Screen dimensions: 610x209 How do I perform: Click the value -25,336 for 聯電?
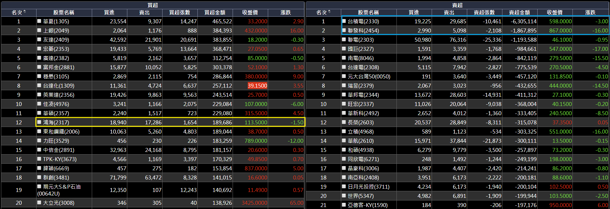tap(492, 40)
